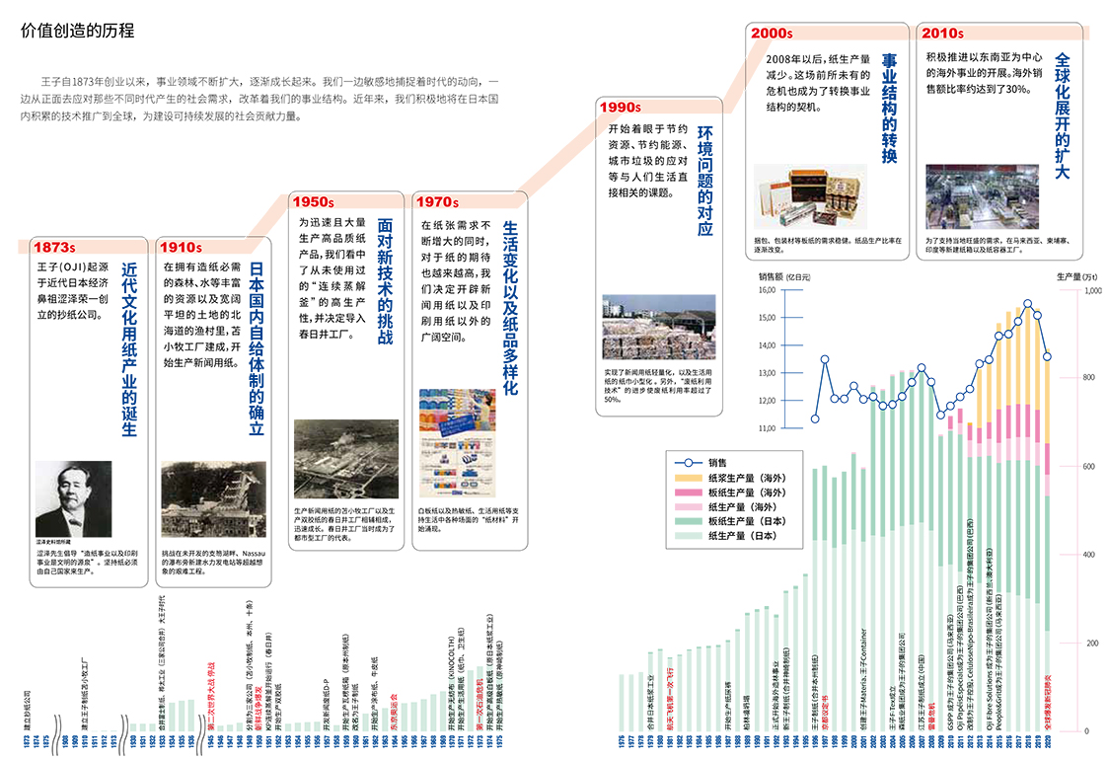The height and width of the screenshot is (760, 1108).
Task: Click the year label 2020
Action: point(1048,741)
